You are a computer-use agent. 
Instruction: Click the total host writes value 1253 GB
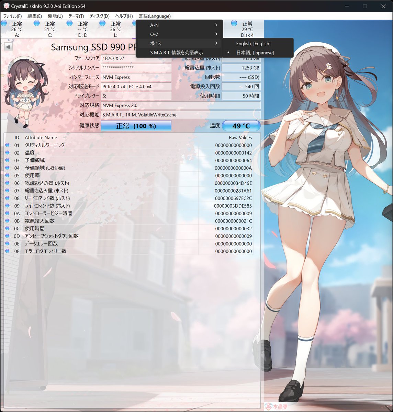tap(241, 68)
